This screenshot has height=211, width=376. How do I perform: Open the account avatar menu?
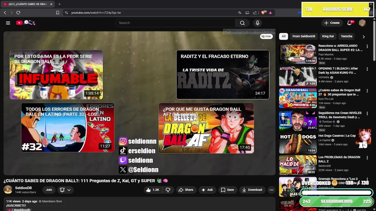point(362,23)
